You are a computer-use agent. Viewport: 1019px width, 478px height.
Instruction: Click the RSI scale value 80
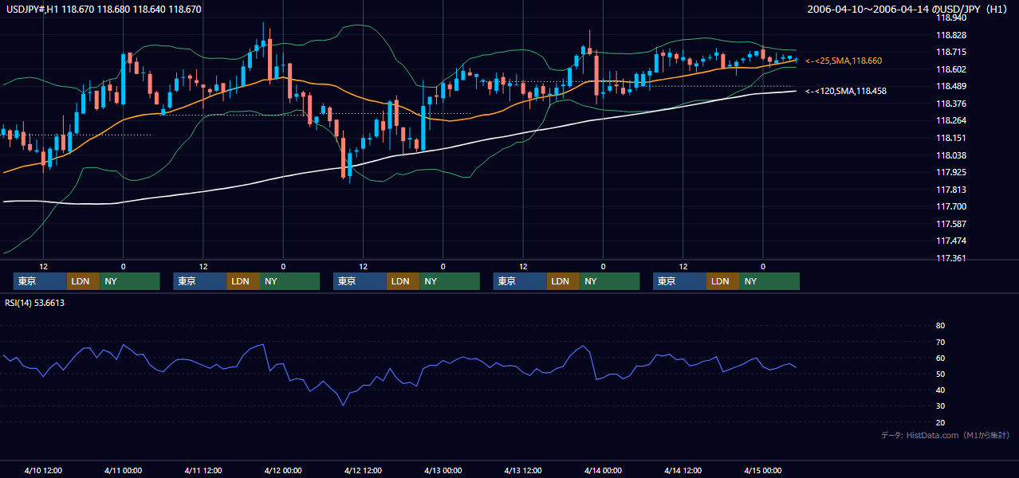tap(940, 326)
